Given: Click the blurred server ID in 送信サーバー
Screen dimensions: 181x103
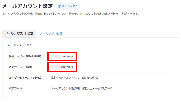Looking at the screenshot, I should click(x=55, y=67).
